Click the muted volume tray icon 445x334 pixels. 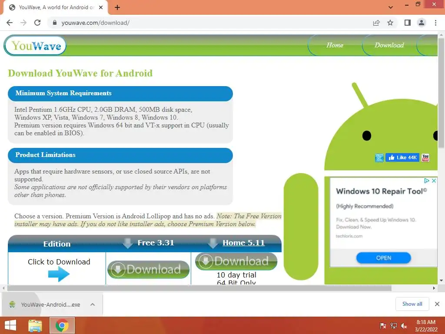(404, 325)
